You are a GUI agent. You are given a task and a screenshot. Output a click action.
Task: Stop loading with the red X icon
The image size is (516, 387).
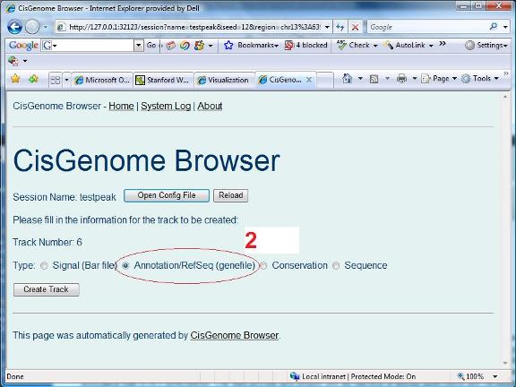[355, 27]
